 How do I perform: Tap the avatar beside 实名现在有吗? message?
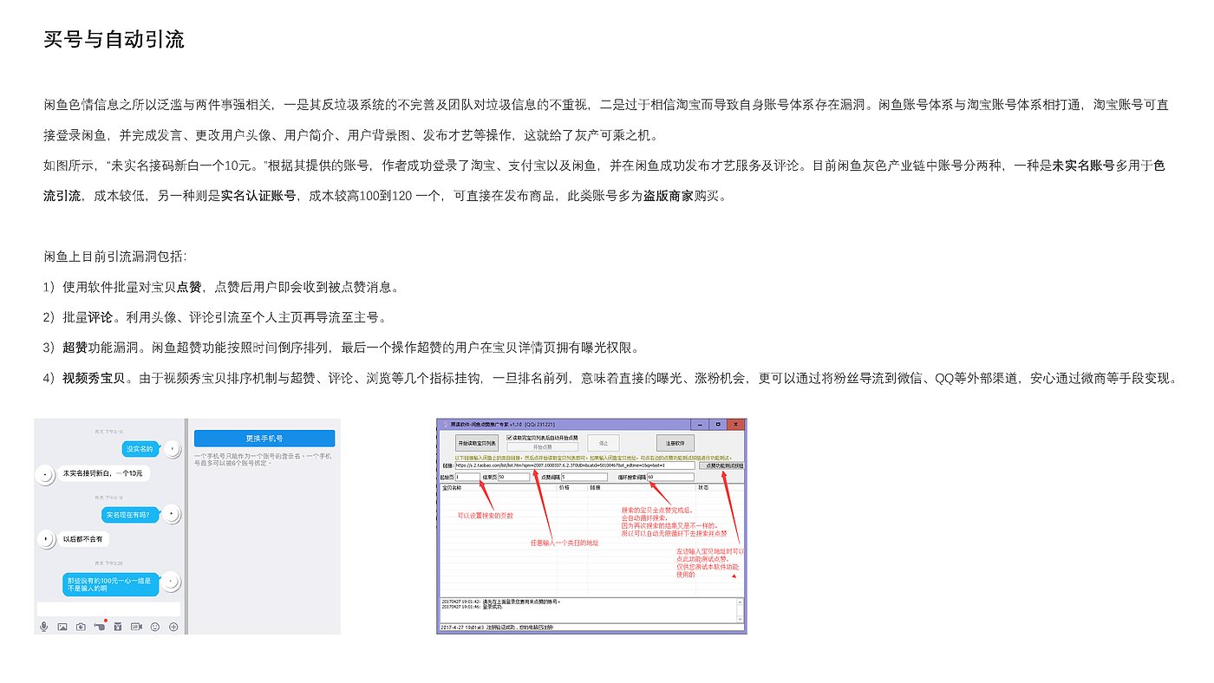coord(172,514)
